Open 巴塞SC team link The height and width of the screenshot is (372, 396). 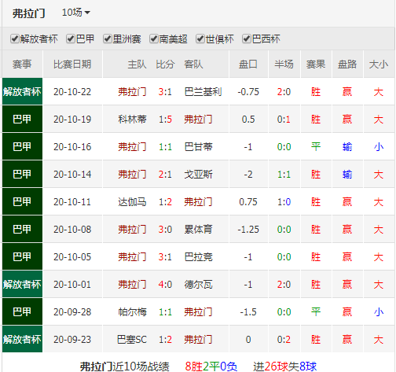point(132,340)
